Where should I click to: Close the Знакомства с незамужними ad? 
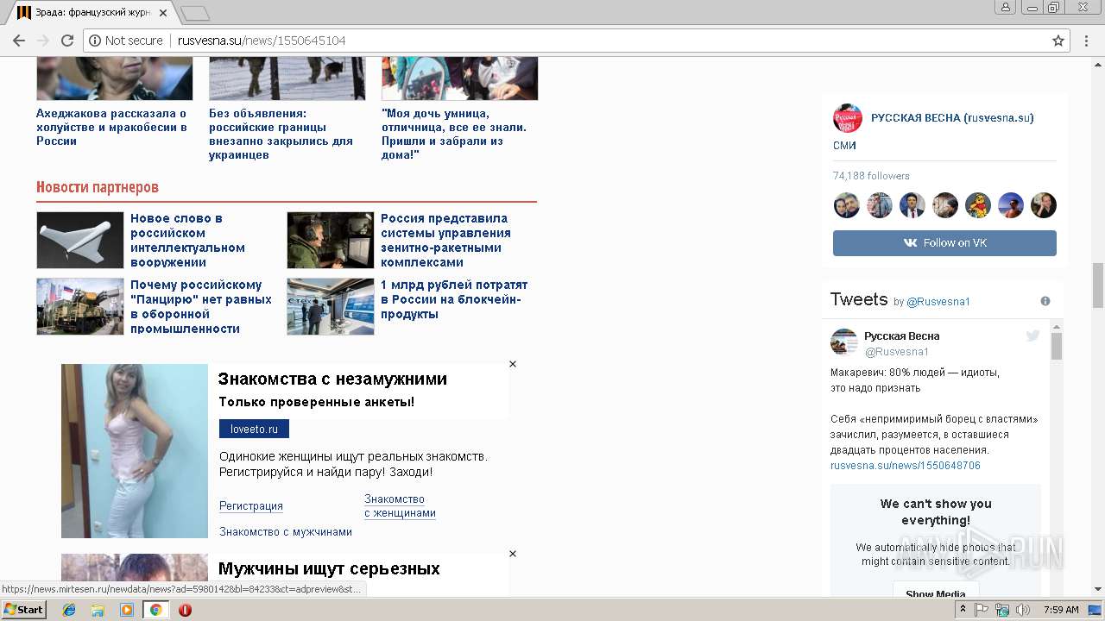[x=513, y=364]
